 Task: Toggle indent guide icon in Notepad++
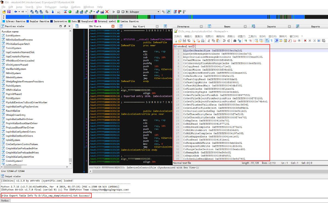point(276,40)
